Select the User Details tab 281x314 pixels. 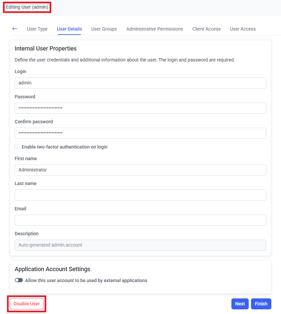click(69, 29)
